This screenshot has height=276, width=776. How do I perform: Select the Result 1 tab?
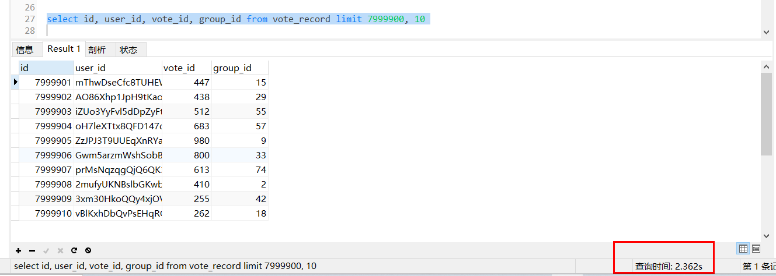pos(64,49)
